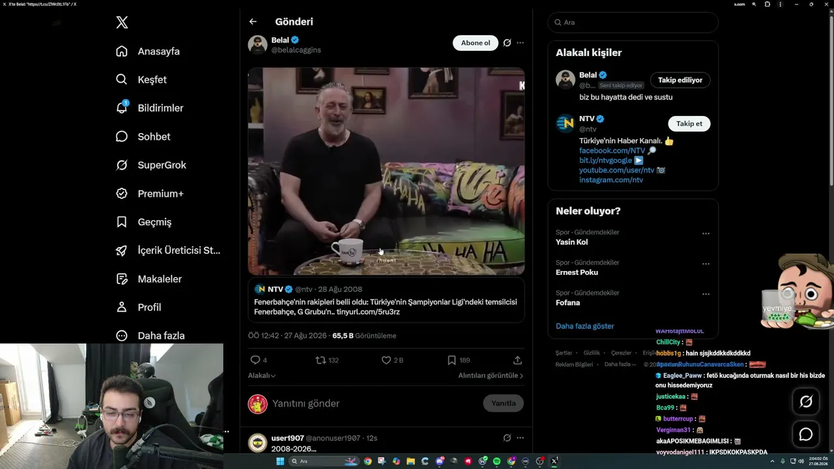
Task: Click the Makaleler article icon
Action: 122,279
